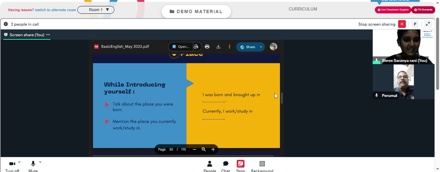This screenshot has height=172, width=440.
Task: Click Perumal's microphone status icon
Action: 377,95
